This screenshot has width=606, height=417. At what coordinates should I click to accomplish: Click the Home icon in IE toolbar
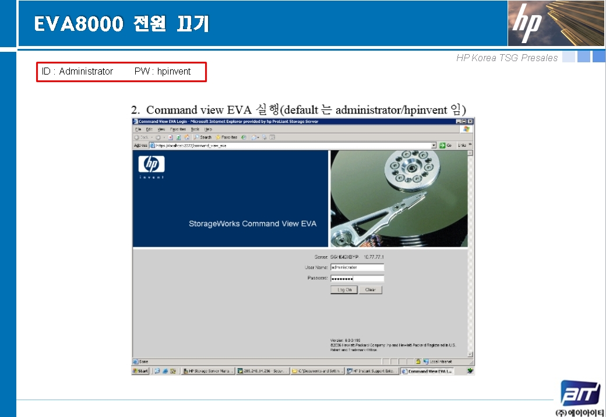[x=187, y=137]
